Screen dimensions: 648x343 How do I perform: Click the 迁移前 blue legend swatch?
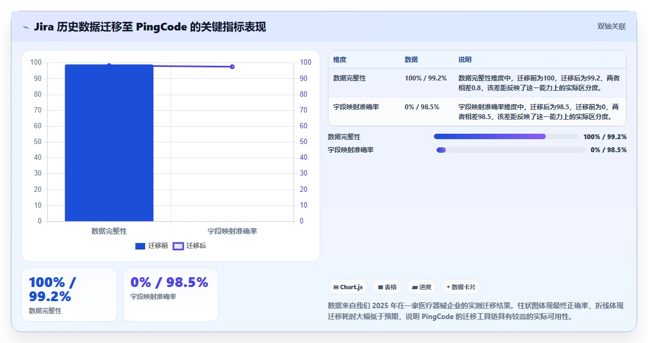pyautogui.click(x=140, y=246)
